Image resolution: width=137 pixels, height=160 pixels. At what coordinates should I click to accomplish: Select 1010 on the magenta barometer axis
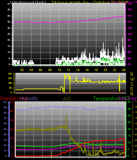click(x=130, y=22)
